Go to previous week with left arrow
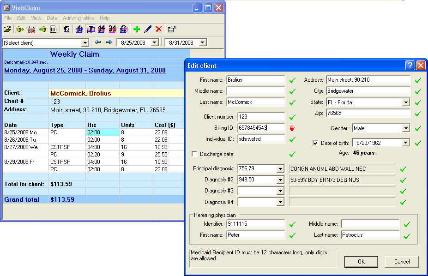Image resolution: width=428 pixels, height=276 pixels. 98,42
